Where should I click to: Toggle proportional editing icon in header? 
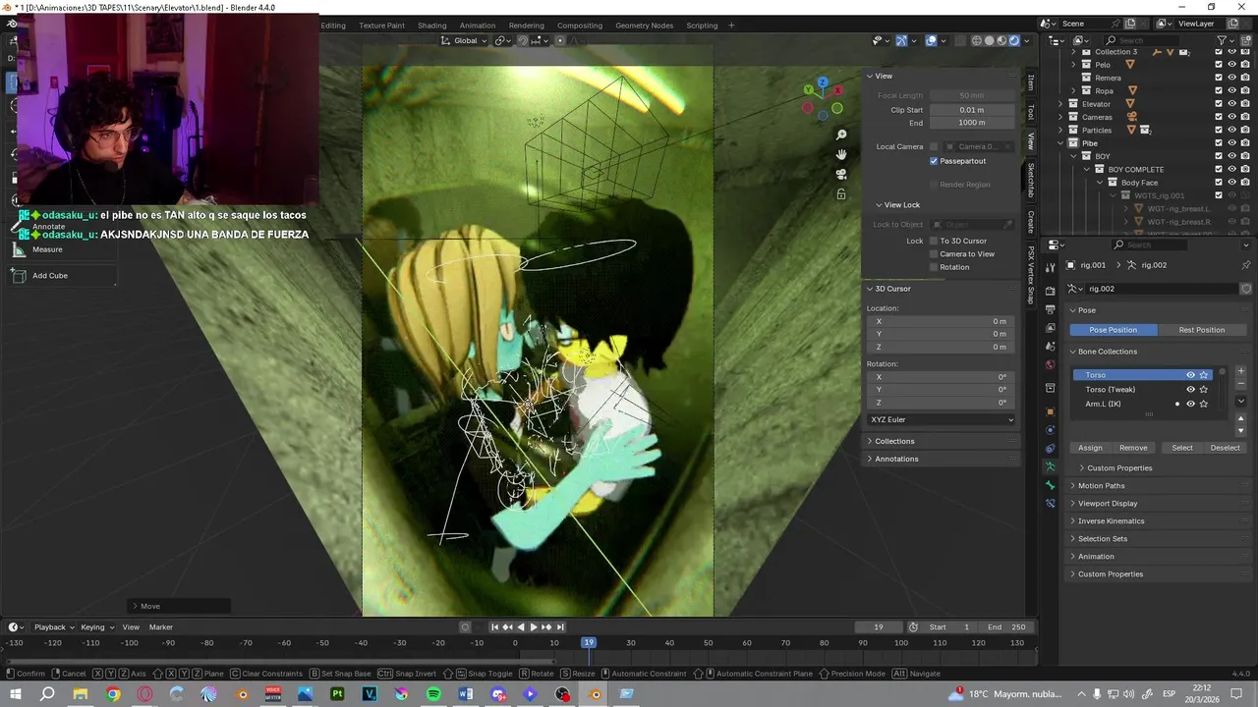click(560, 40)
